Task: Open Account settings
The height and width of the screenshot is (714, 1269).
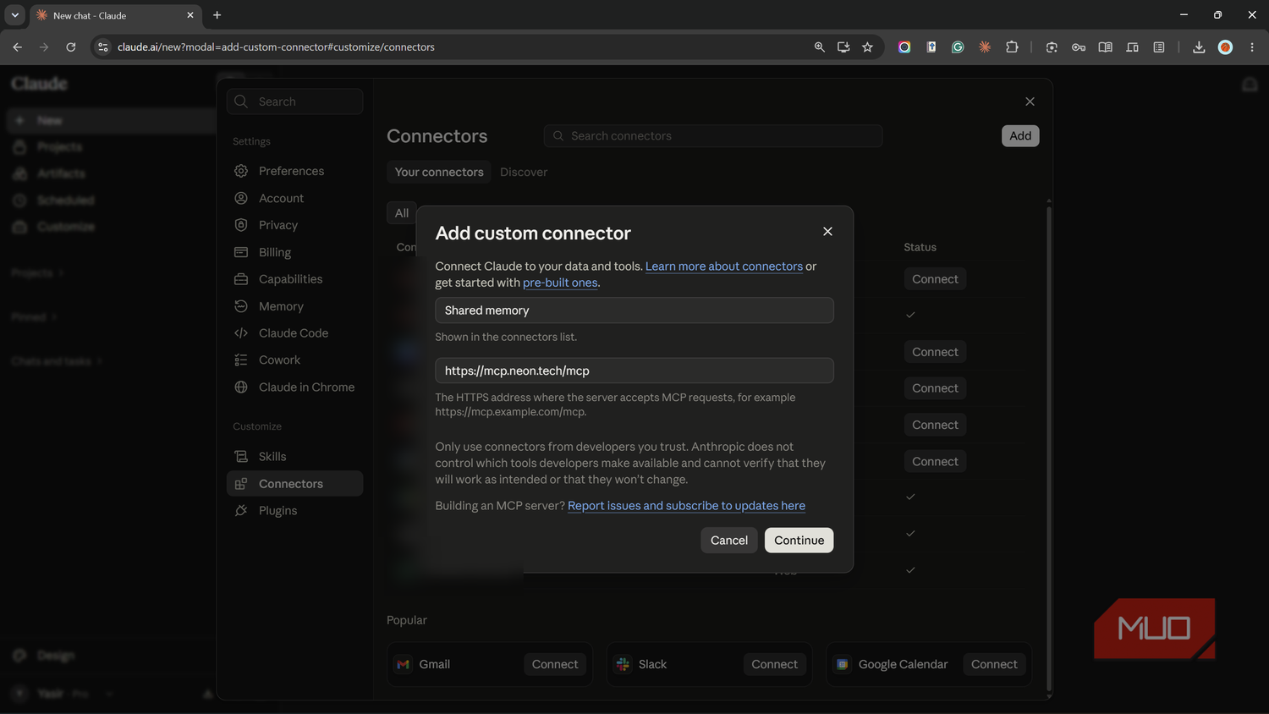Action: [x=294, y=198]
